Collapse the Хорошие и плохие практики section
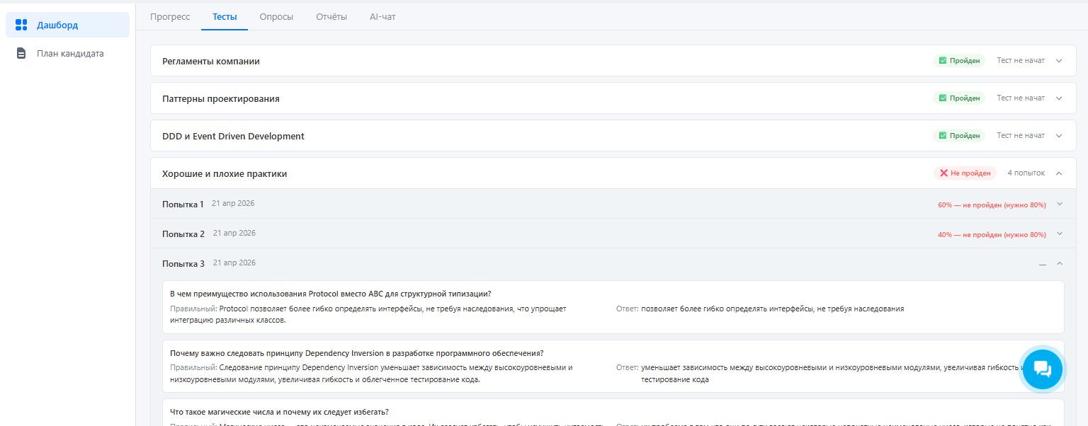 pyautogui.click(x=1059, y=173)
